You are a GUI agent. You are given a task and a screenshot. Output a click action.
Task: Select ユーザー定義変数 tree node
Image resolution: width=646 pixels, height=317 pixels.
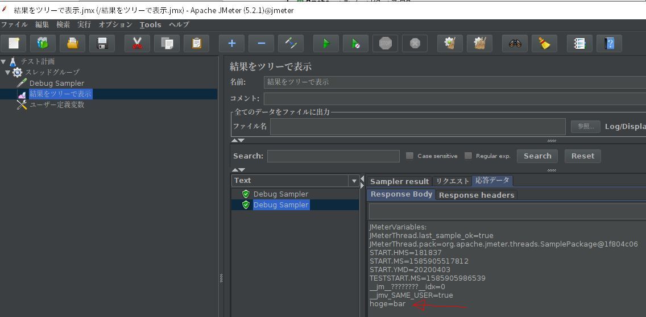(57, 105)
